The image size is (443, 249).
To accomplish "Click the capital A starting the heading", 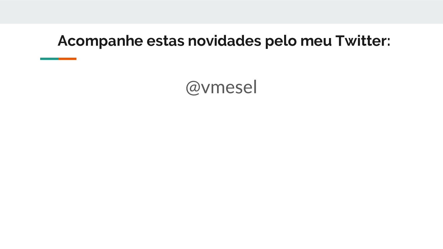I will (x=63, y=41).
